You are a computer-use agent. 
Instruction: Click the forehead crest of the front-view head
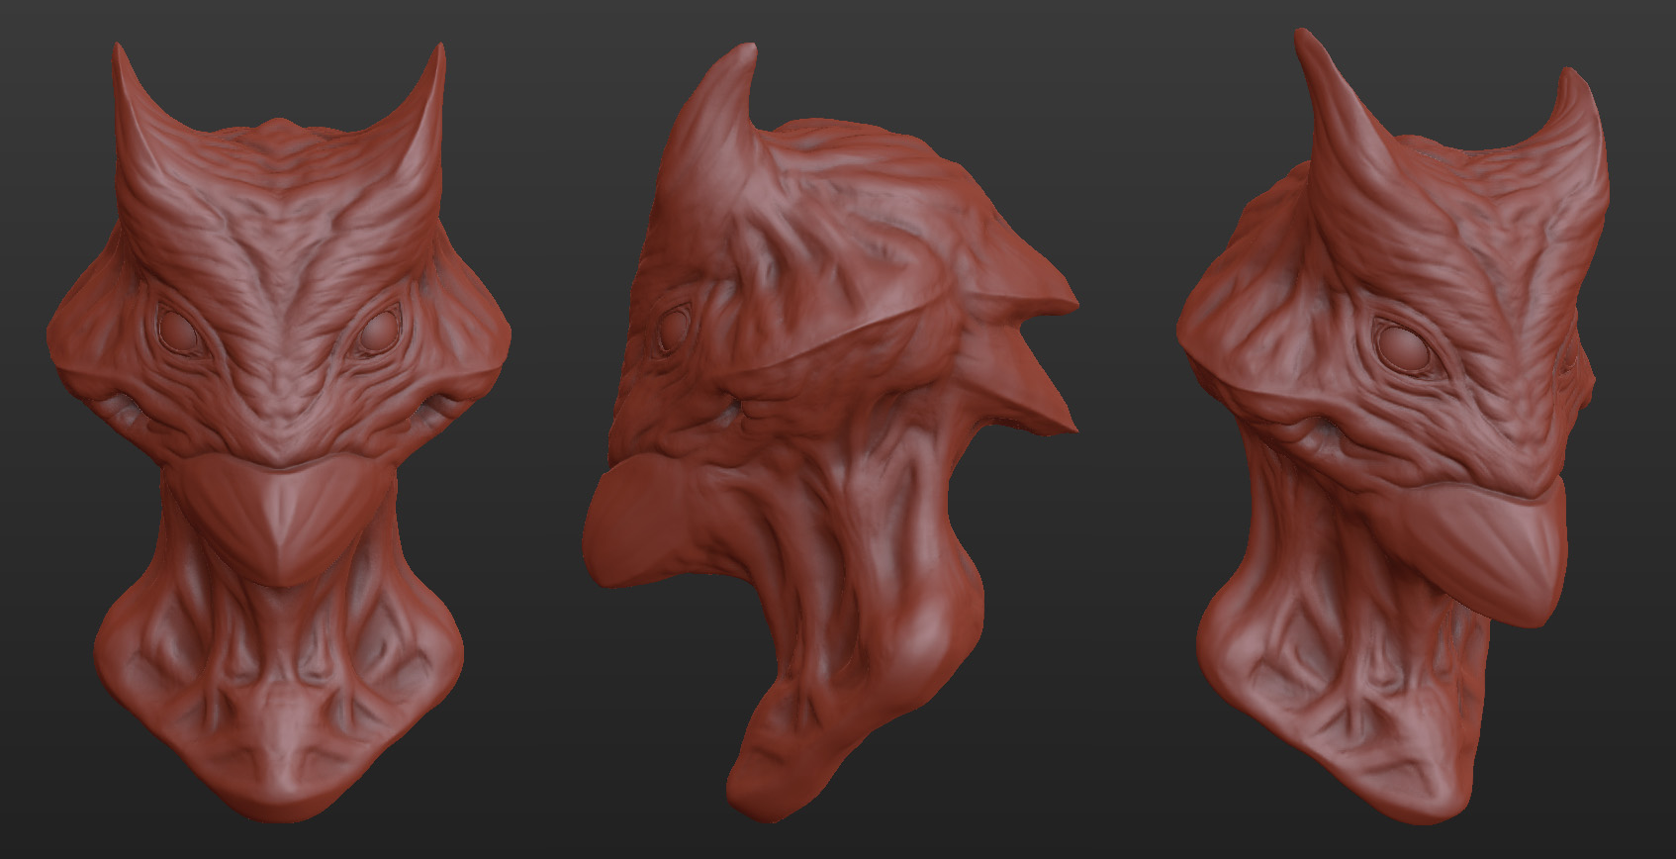[x=279, y=134]
